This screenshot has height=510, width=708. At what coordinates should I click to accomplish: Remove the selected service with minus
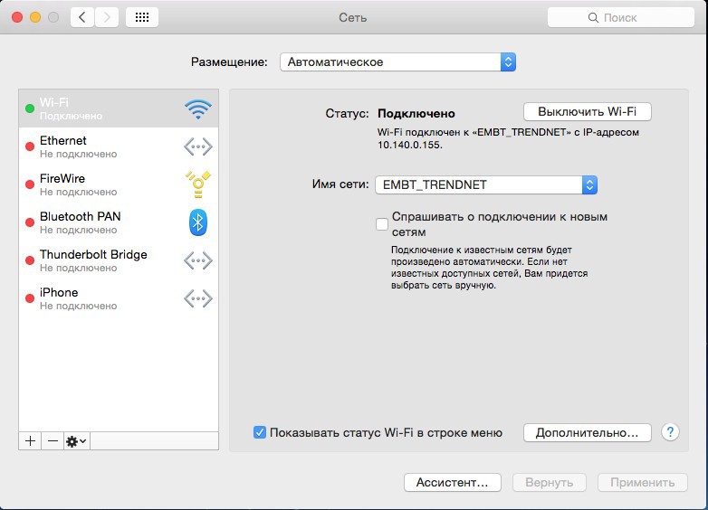(x=53, y=440)
